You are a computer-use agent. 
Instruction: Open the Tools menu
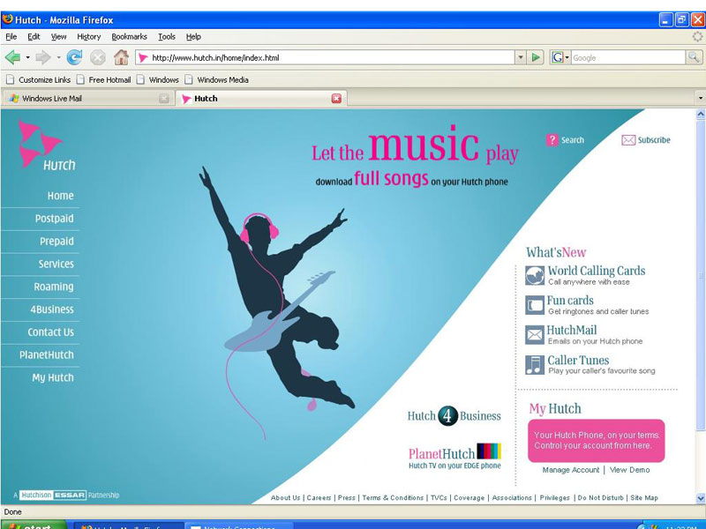tap(167, 36)
